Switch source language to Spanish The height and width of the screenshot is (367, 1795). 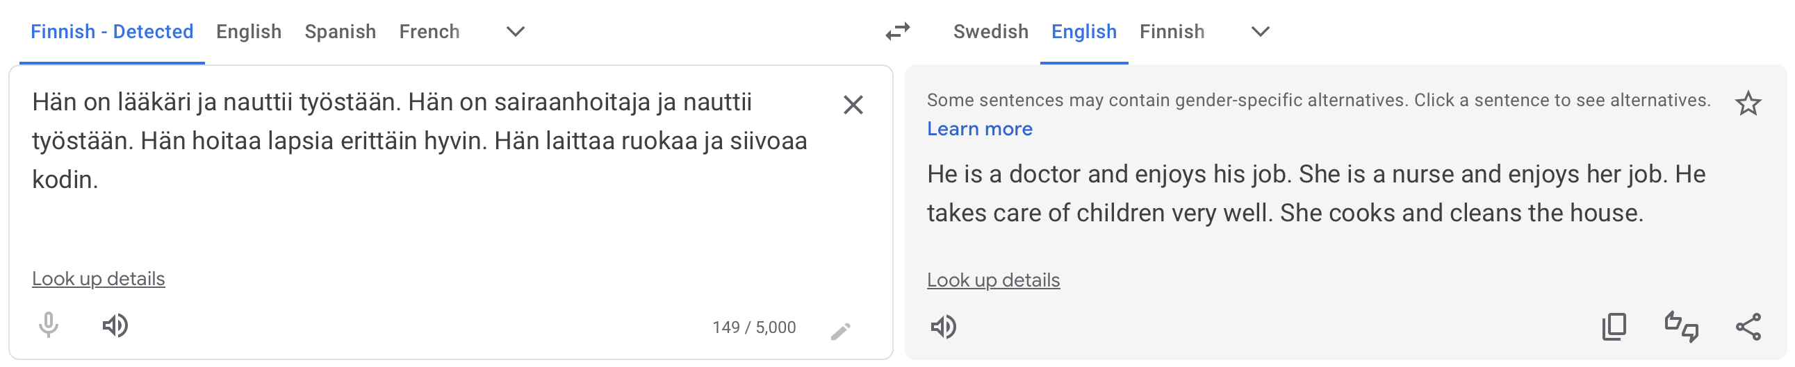[340, 32]
